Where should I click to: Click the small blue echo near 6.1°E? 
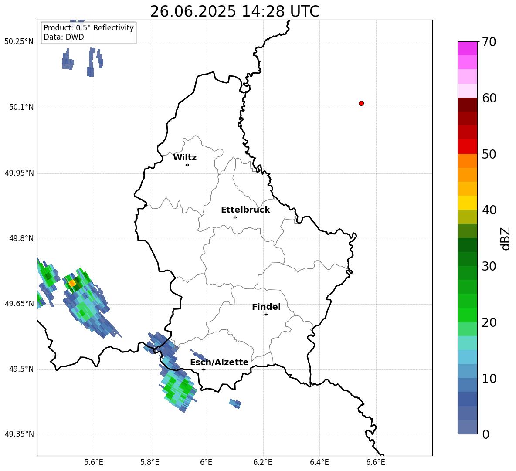[235, 403]
